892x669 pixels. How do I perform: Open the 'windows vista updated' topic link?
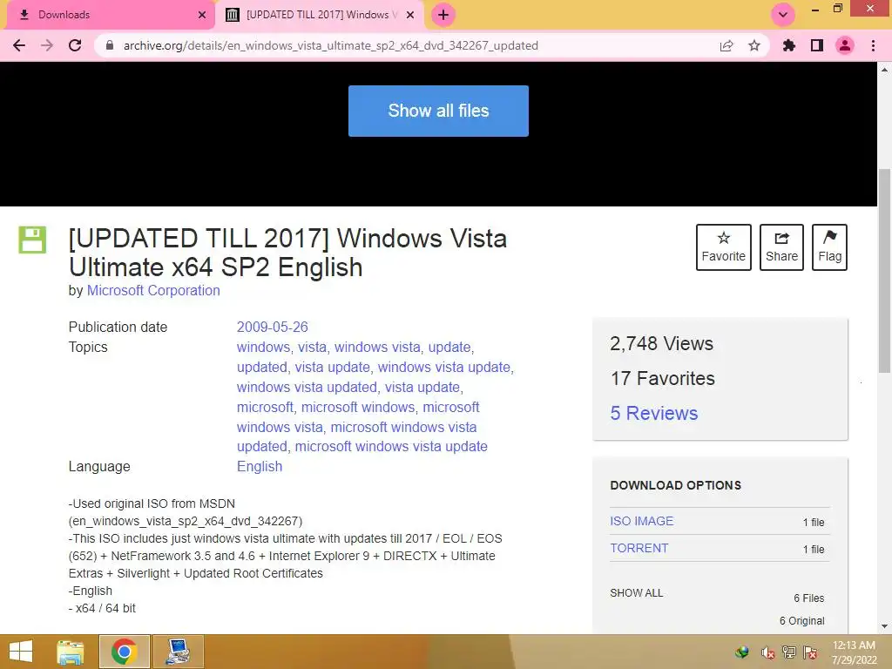[x=307, y=387]
